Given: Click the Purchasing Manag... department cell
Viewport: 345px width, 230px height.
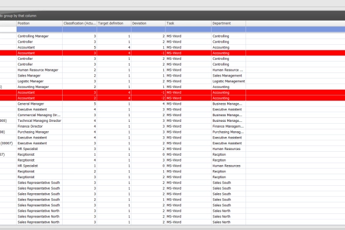Looking at the screenshot, I should [x=228, y=132].
